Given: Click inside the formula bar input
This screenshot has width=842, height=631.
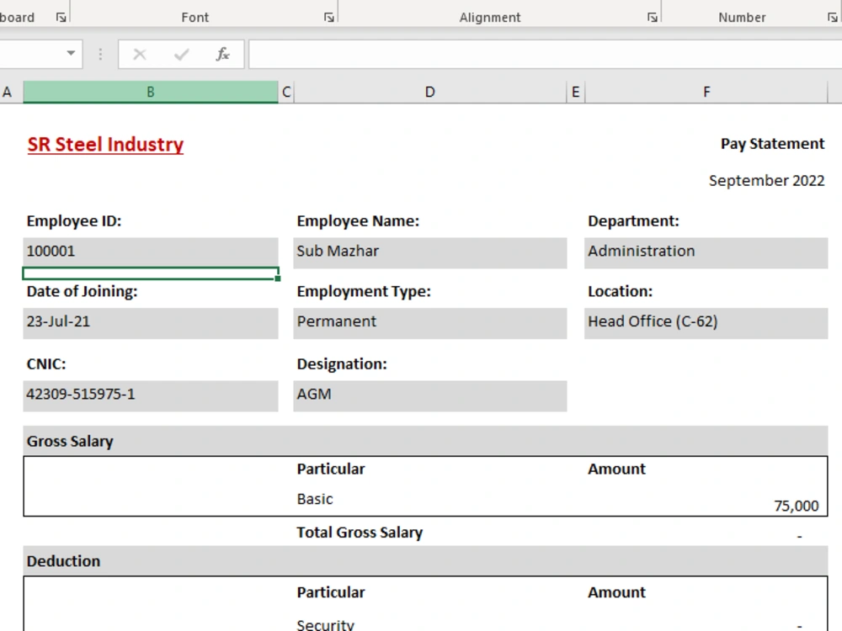Looking at the screenshot, I should (545, 54).
